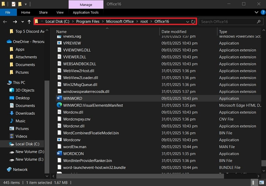Image resolution: width=266 pixels, height=186 pixels.
Task: Refresh the Office16 folder view
Action: [x=193, y=22]
